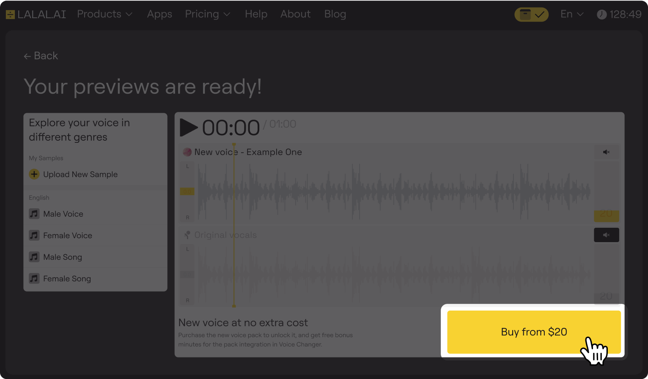648x379 pixels.
Task: Unmute the Original vocals track
Action: (606, 234)
